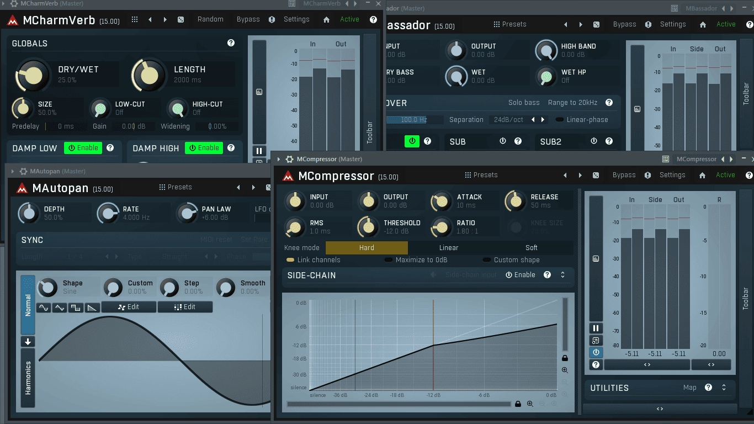Click the lock icon below compressor graph
754x424 pixels.
518,404
